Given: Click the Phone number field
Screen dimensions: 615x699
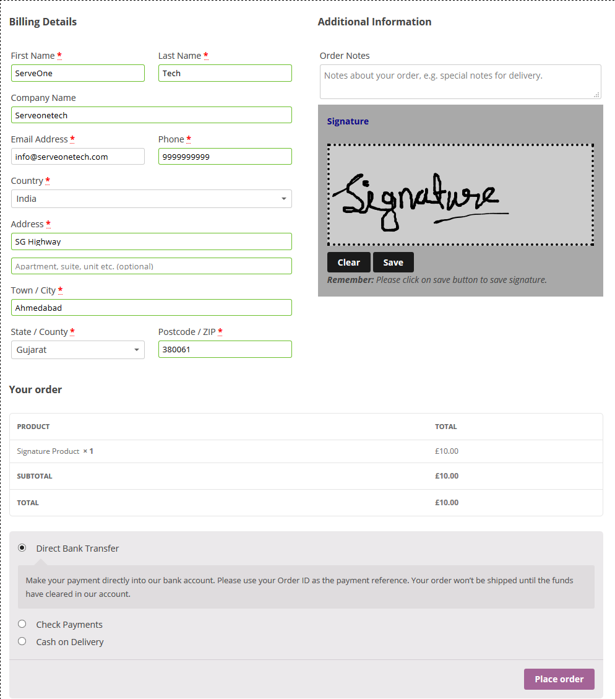Looking at the screenshot, I should coord(225,157).
